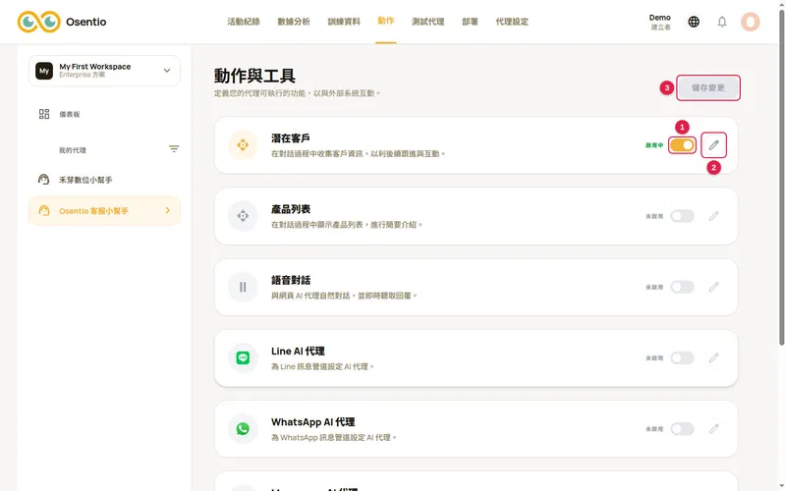Open the notifications bell
Viewport: 786px width, 491px height.
tap(722, 22)
